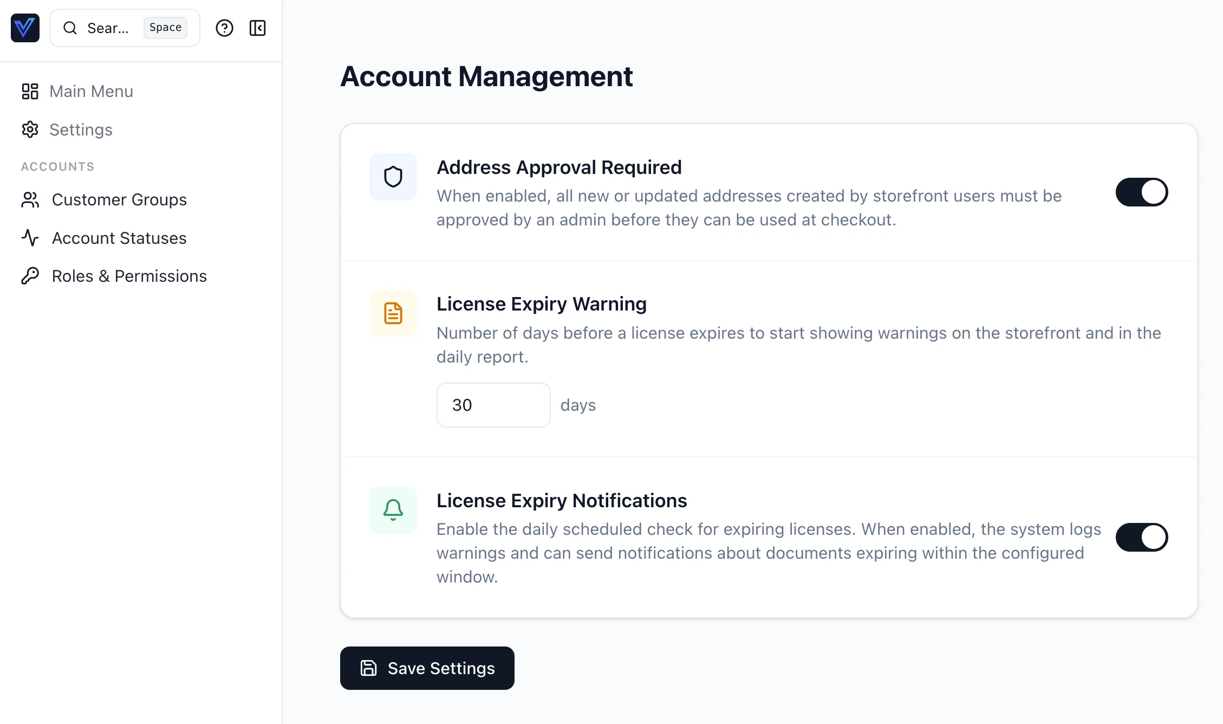This screenshot has width=1223, height=724.
Task: Turn off License Expiry Notifications
Action: 1142,537
